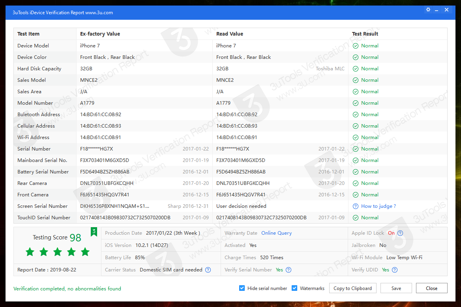The width and height of the screenshot is (461, 307).
Task: Click the Charge Times value 520 Times
Action: (272, 258)
